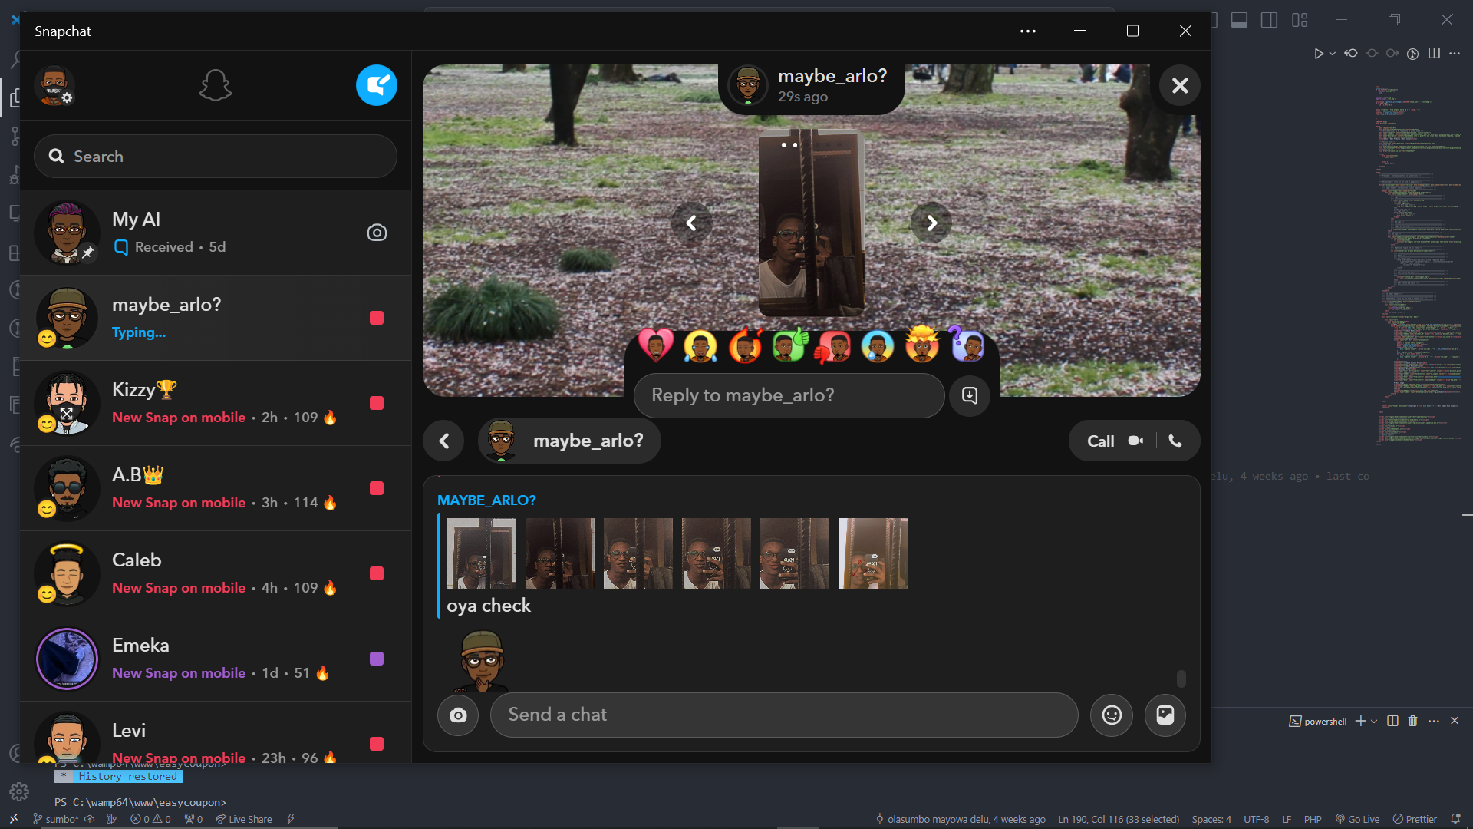
Task: Open Prettier status bar item
Action: [1415, 819]
